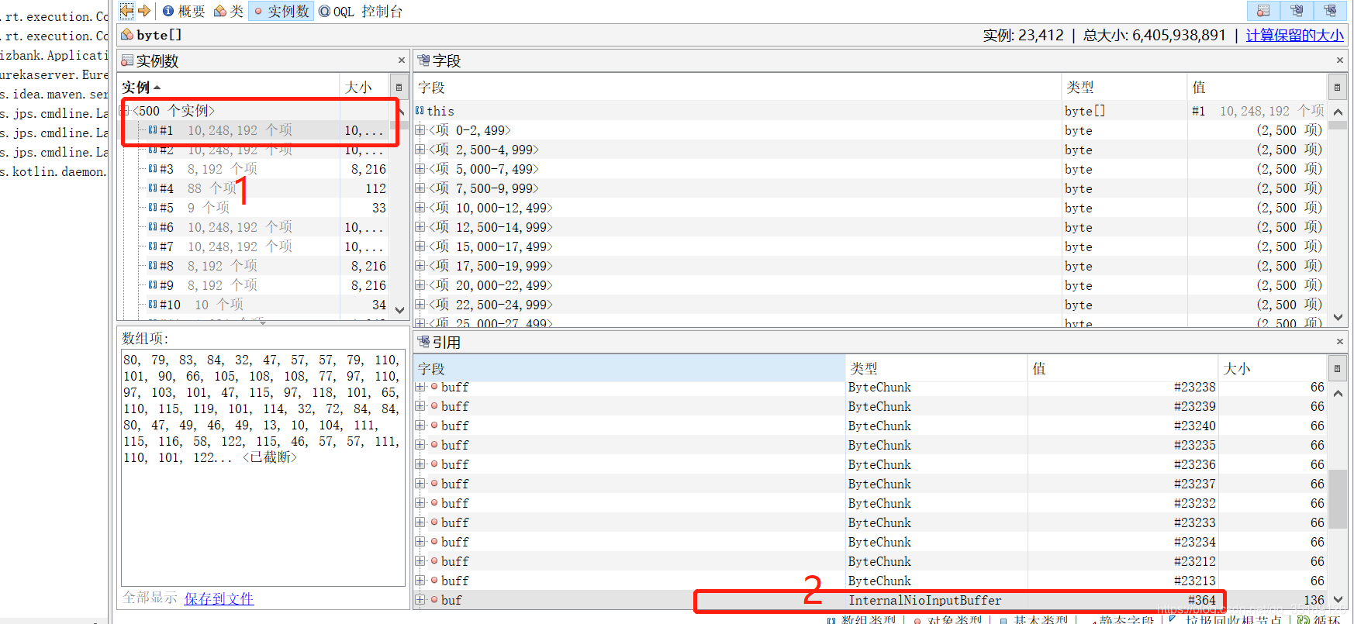Toggle the references panel button top-right
This screenshot has width=1354, height=624.
[1331, 11]
